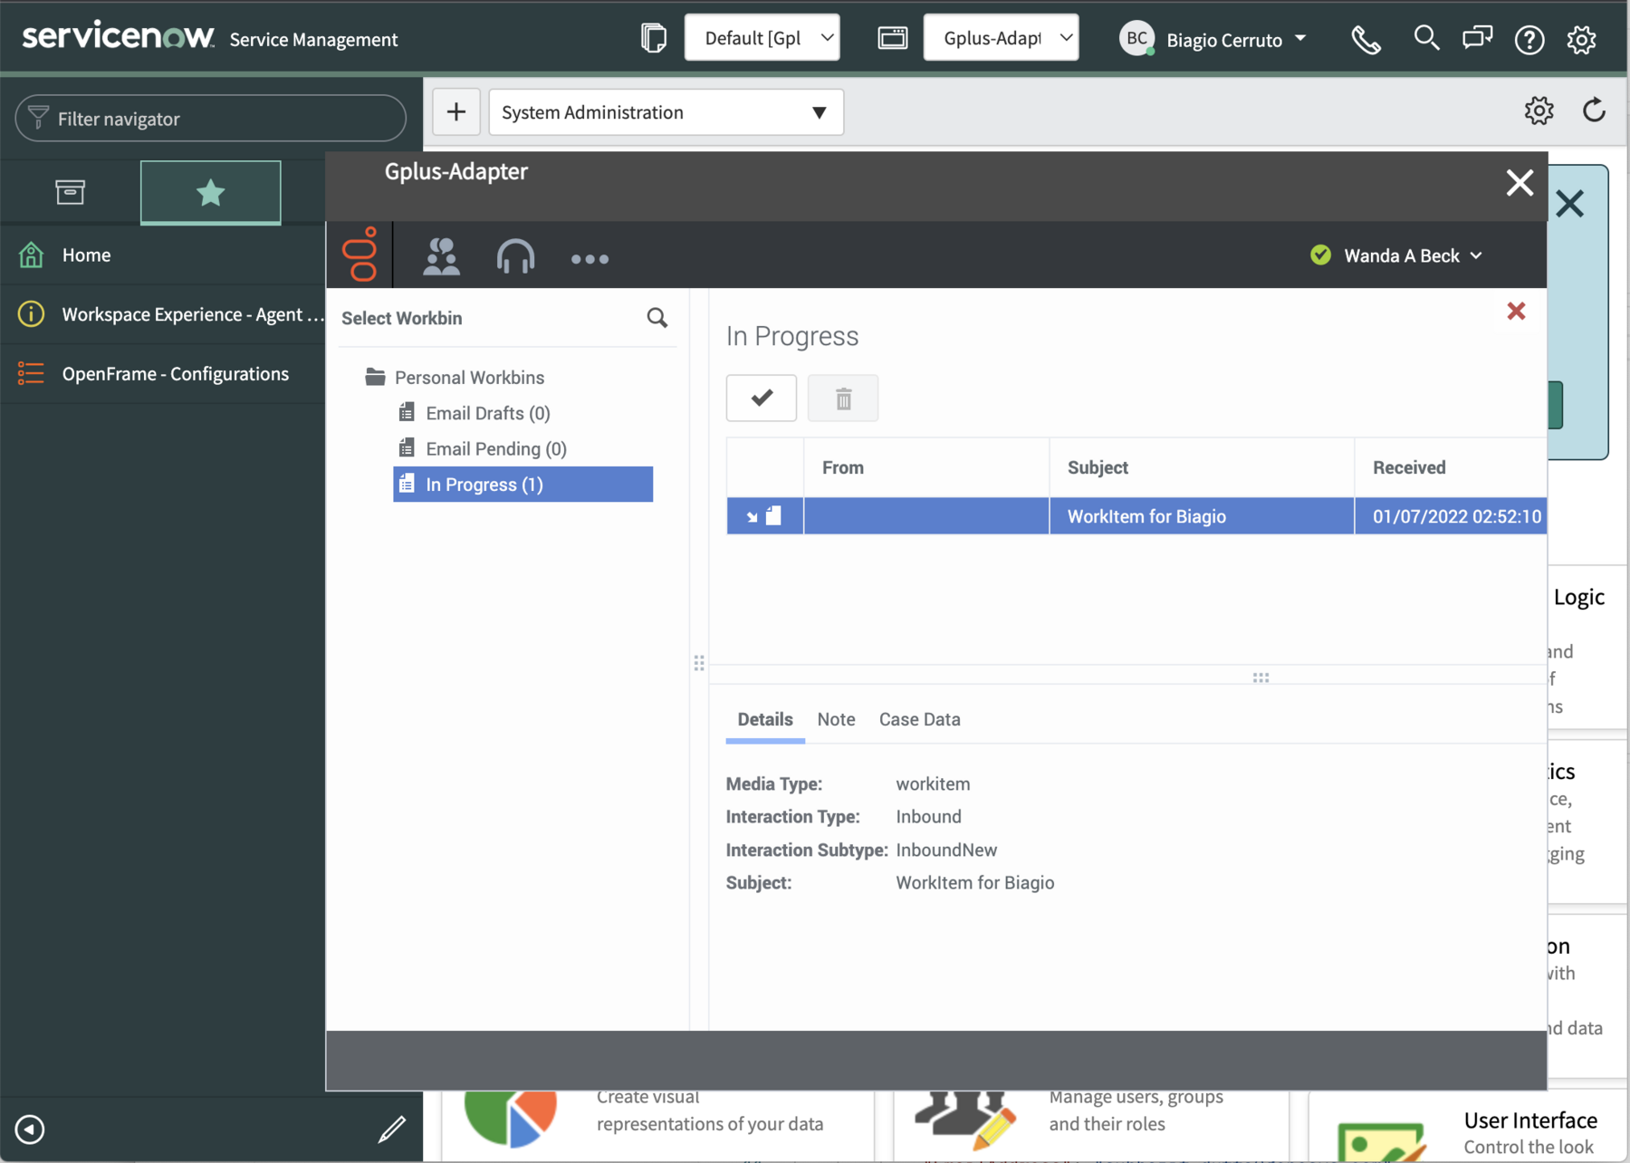Screen dimensions: 1630x1163
Task: Click the received date 01/07/2022 cell
Action: [x=1451, y=516]
